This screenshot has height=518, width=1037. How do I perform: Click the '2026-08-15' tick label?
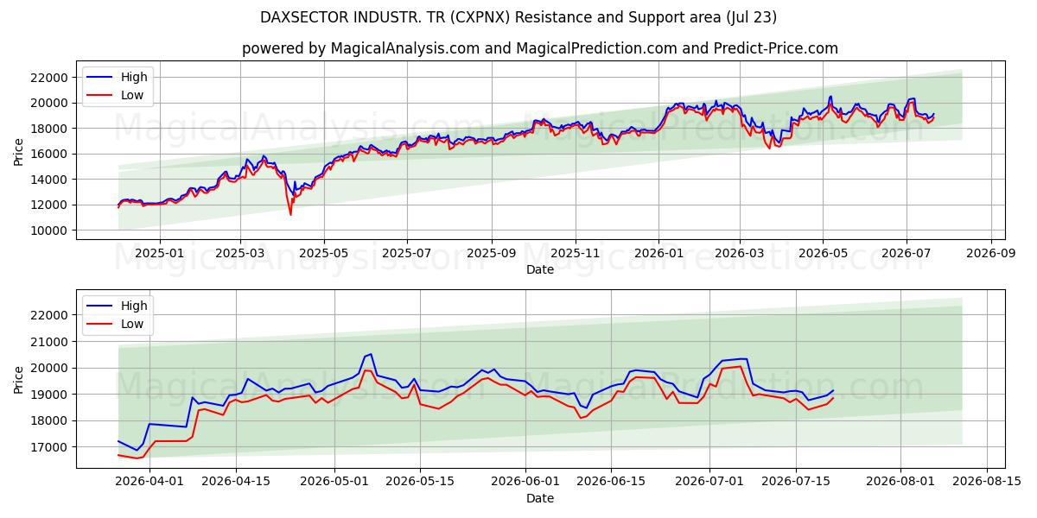[x=987, y=483]
